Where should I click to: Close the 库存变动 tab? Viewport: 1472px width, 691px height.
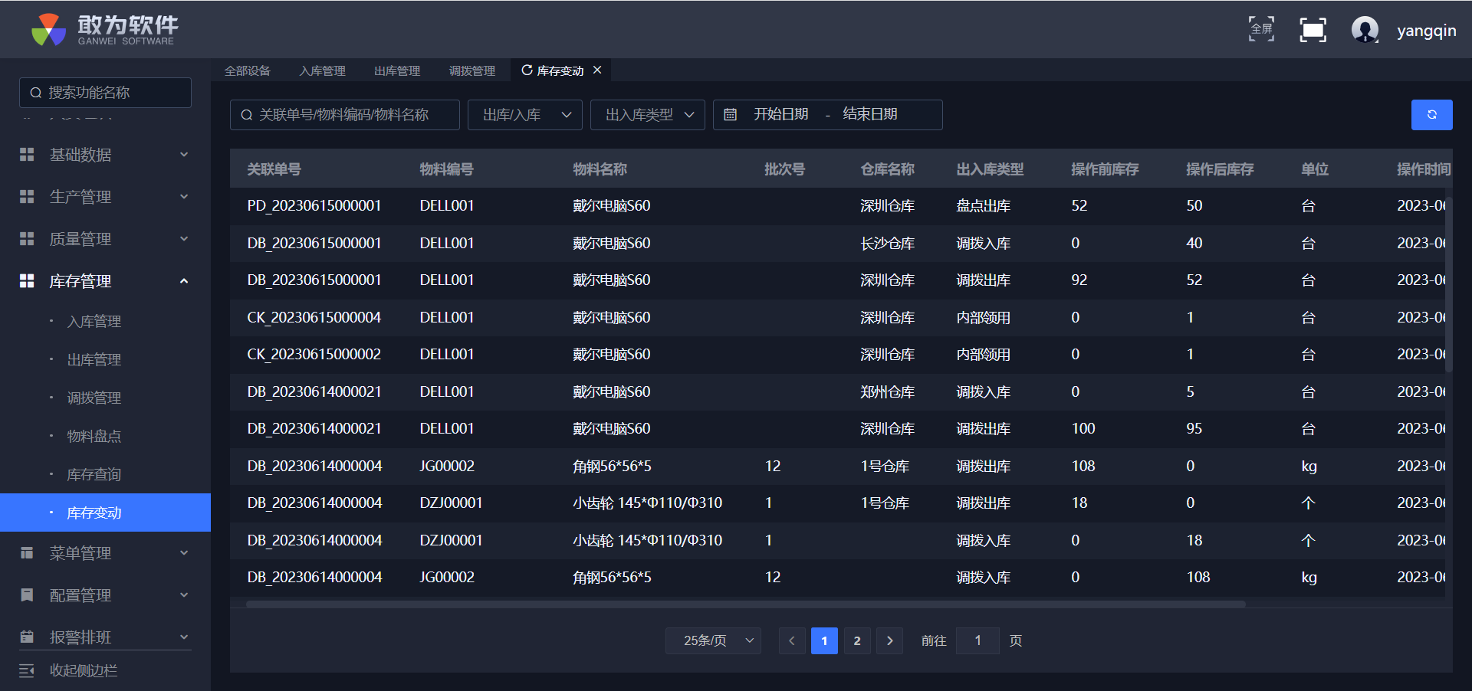pyautogui.click(x=597, y=70)
